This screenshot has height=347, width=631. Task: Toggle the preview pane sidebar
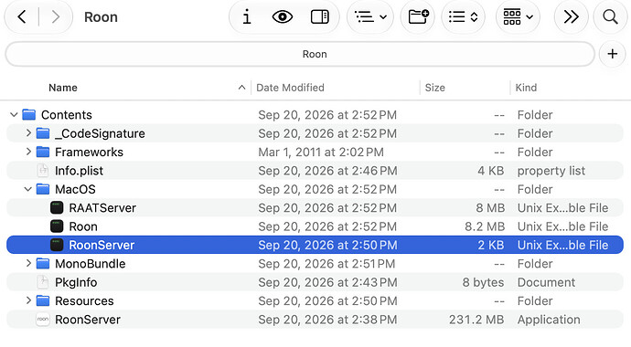tap(320, 16)
